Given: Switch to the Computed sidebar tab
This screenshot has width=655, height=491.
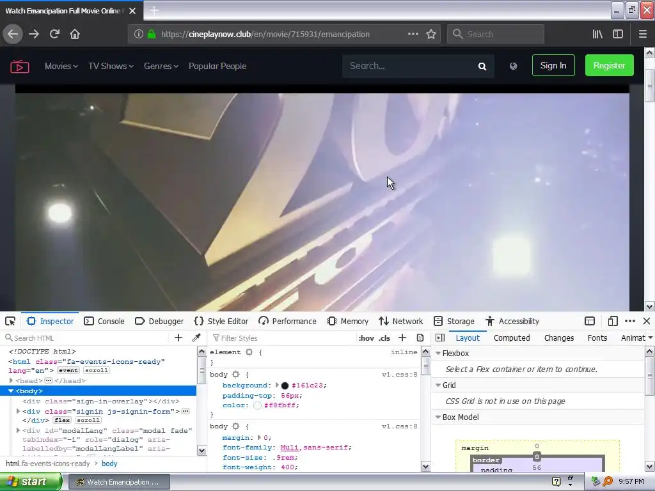Looking at the screenshot, I should click(x=512, y=338).
